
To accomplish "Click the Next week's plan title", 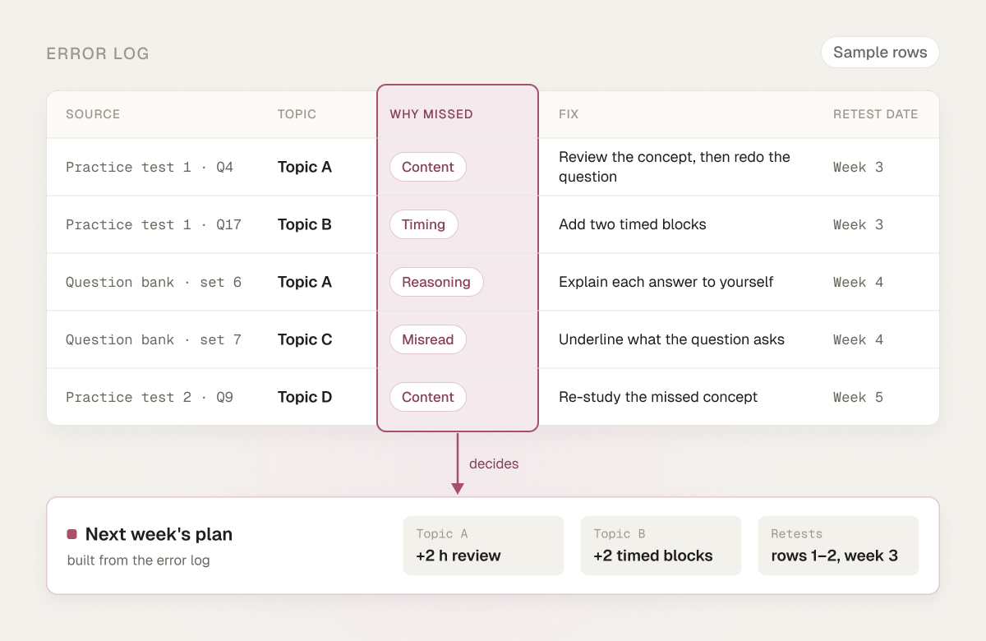I will tap(159, 534).
